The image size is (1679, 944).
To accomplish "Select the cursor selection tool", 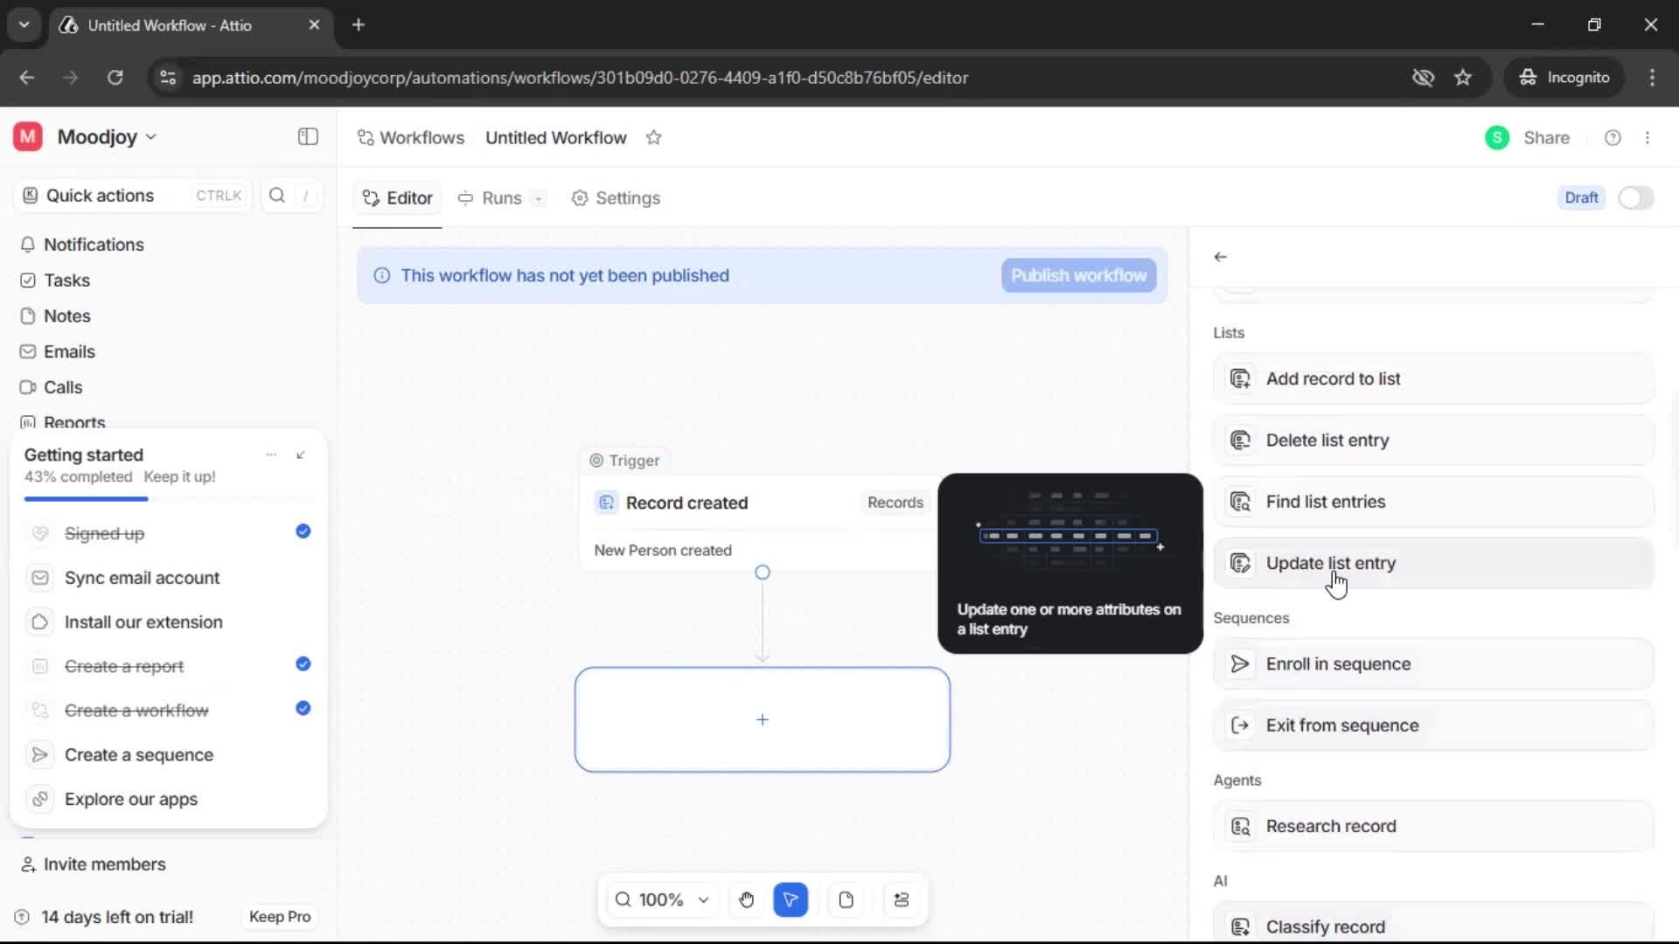I will pos(791,899).
